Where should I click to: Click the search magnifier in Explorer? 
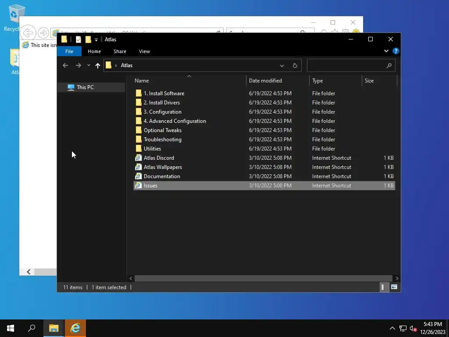coord(389,66)
